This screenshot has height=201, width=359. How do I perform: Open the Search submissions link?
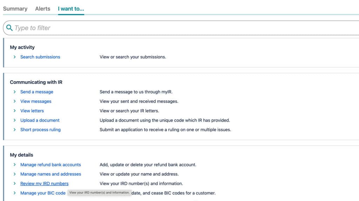click(x=40, y=57)
